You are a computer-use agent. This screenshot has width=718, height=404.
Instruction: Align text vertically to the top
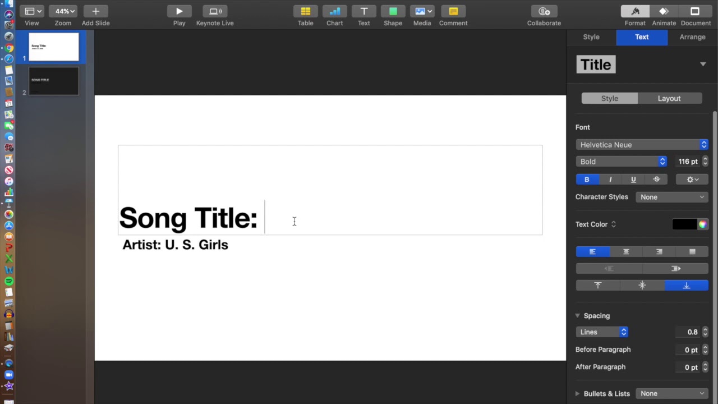pos(598,286)
